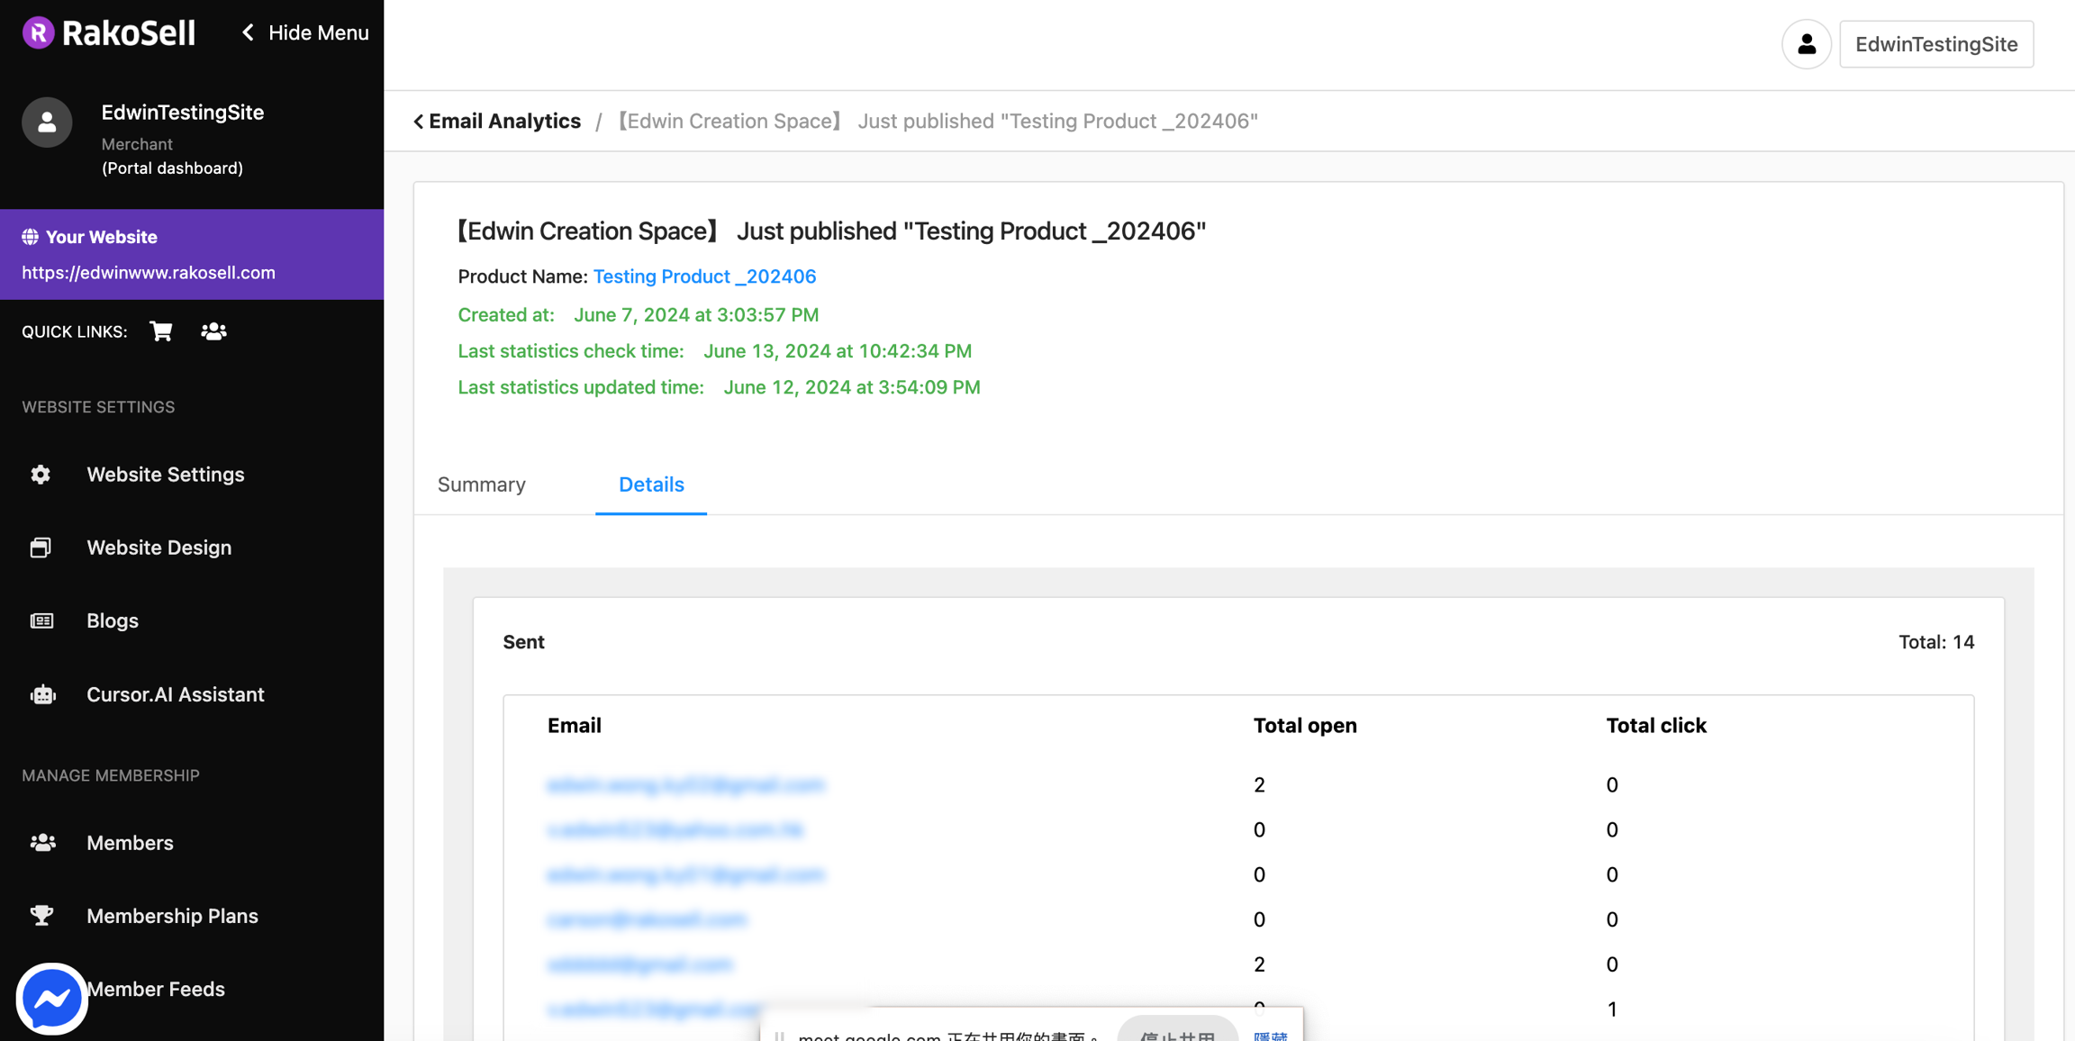Image resolution: width=2075 pixels, height=1041 pixels.
Task: Open Members in the sidebar menu
Action: (130, 843)
